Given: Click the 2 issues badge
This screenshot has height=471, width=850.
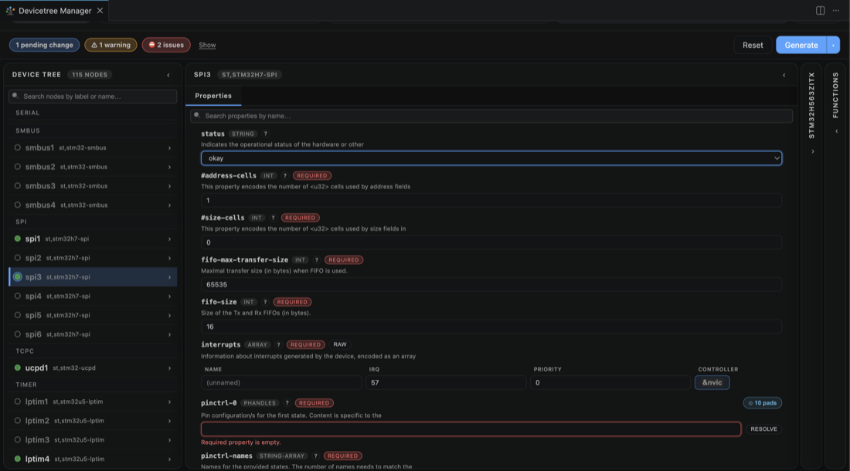Looking at the screenshot, I should (166, 45).
